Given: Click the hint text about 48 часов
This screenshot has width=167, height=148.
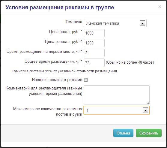Looking at the screenshot, I should [130, 62].
